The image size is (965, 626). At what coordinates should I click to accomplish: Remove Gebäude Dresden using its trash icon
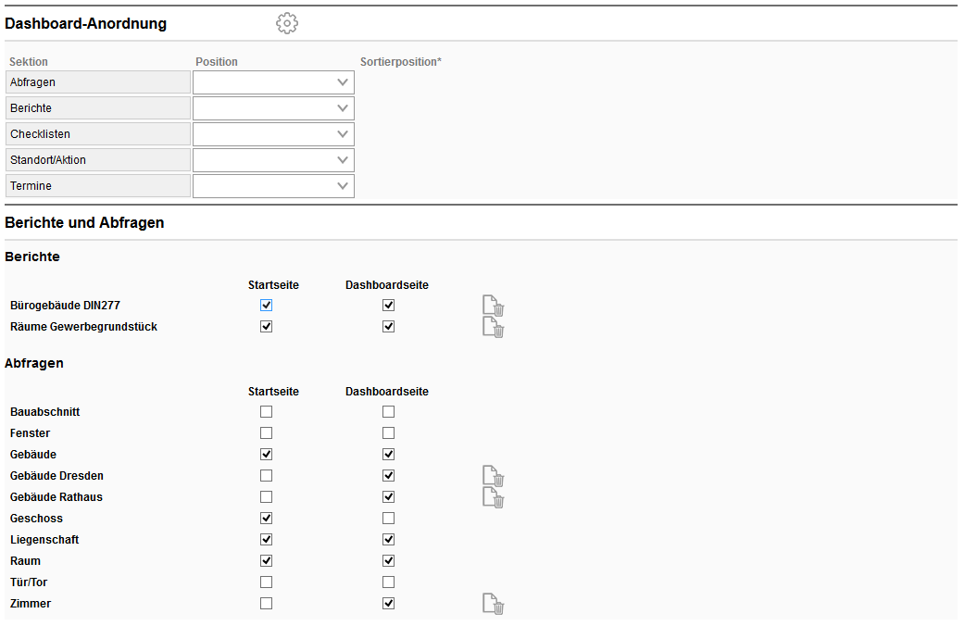(x=493, y=477)
